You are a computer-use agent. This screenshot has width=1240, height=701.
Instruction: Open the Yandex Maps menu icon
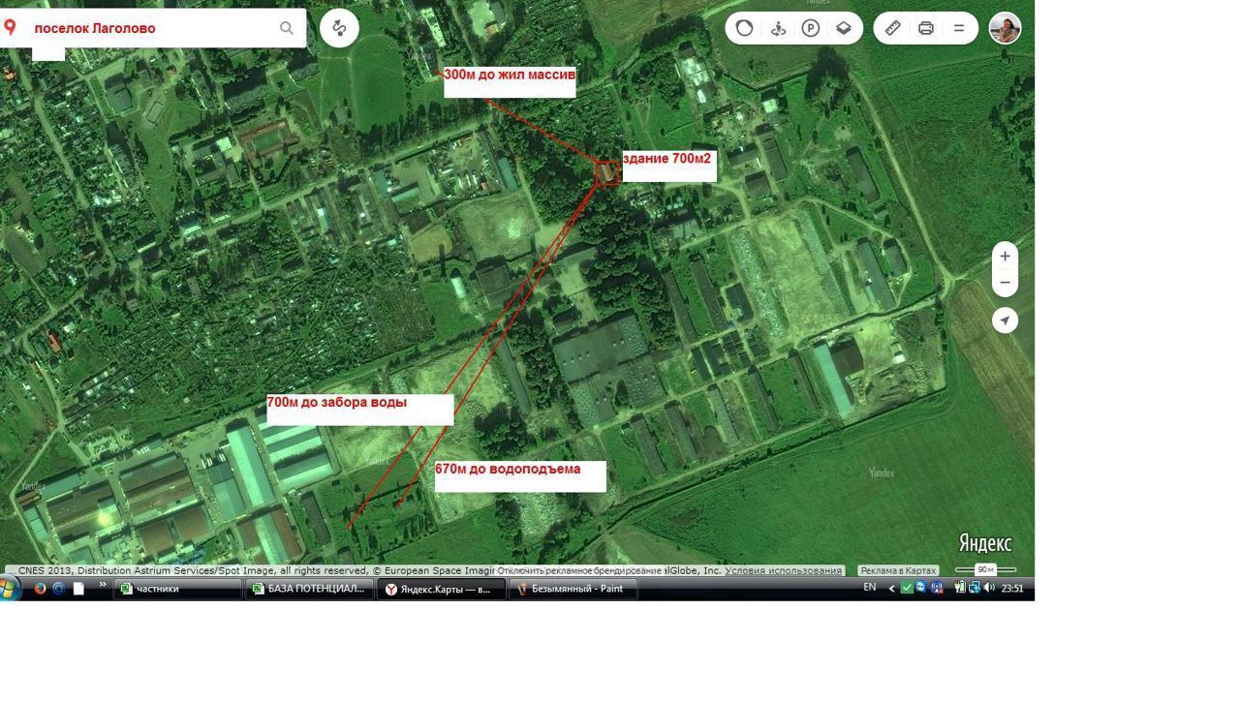(x=959, y=28)
